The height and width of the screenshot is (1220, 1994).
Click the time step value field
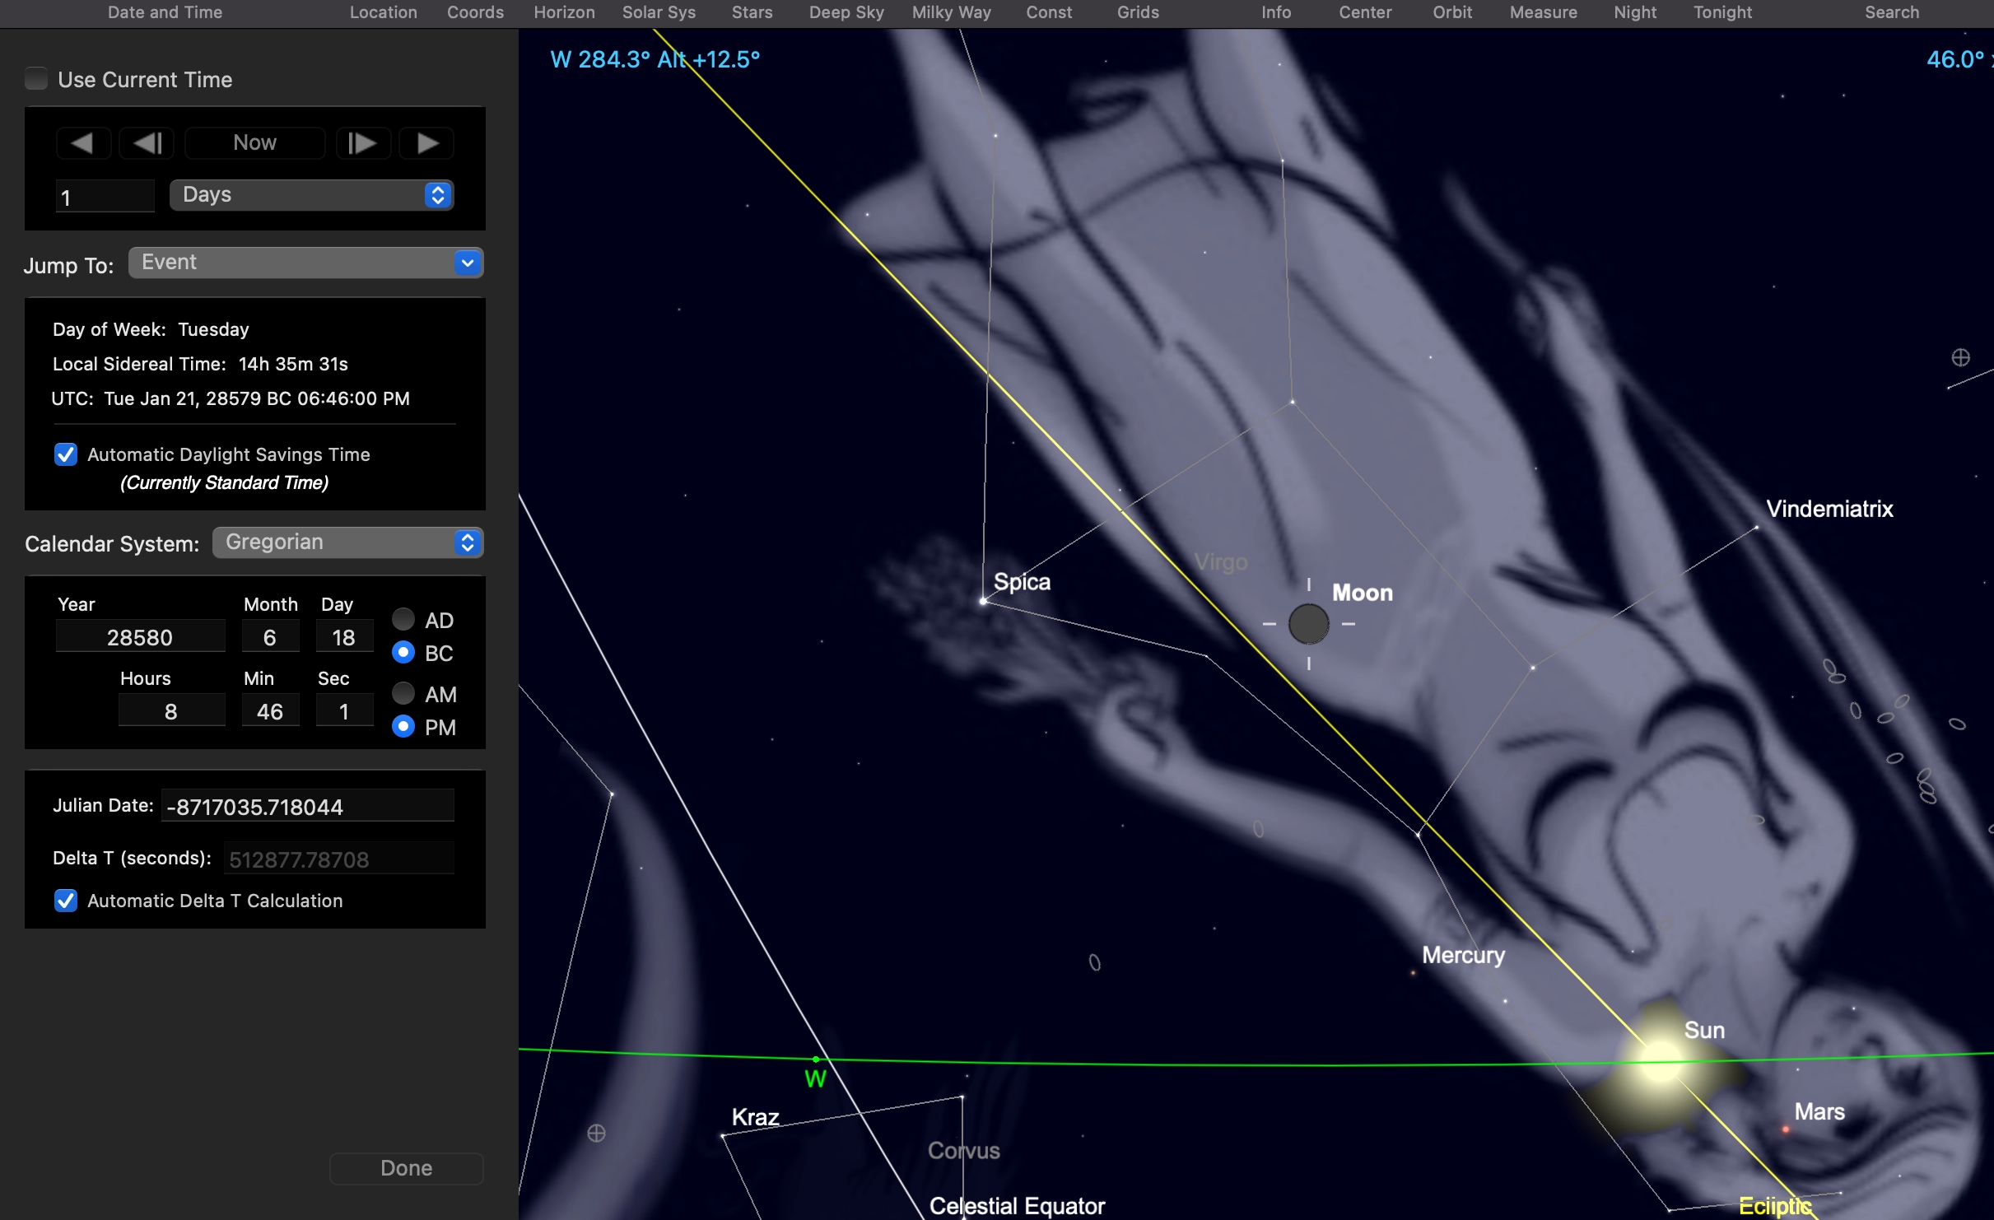pos(105,197)
